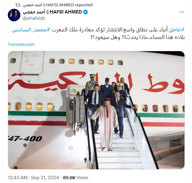
Task: Click the Sep 21, 2024 date
Action: [45, 178]
